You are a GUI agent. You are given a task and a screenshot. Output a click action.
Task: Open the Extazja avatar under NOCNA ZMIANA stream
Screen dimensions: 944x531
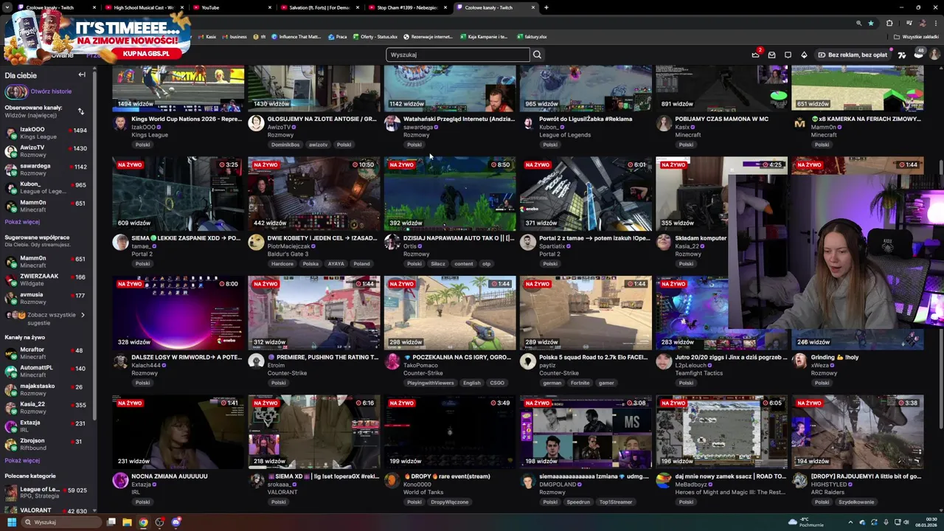pyautogui.click(x=120, y=480)
